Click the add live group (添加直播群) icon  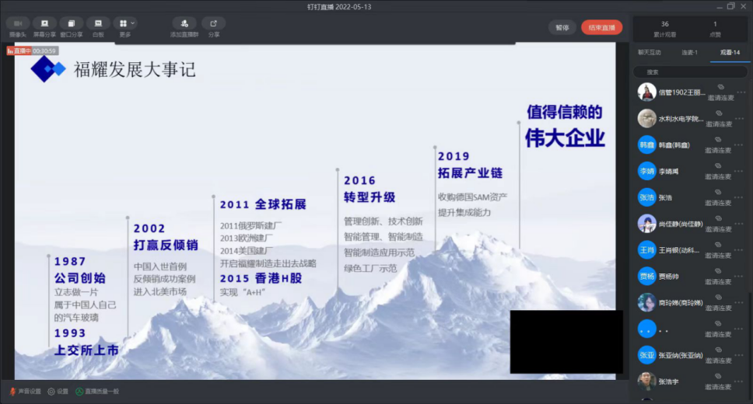(184, 27)
